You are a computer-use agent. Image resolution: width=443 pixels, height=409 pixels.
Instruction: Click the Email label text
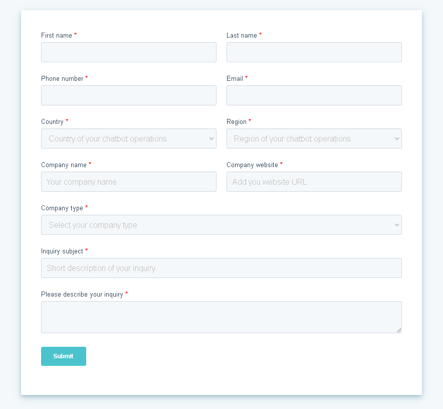235,79
